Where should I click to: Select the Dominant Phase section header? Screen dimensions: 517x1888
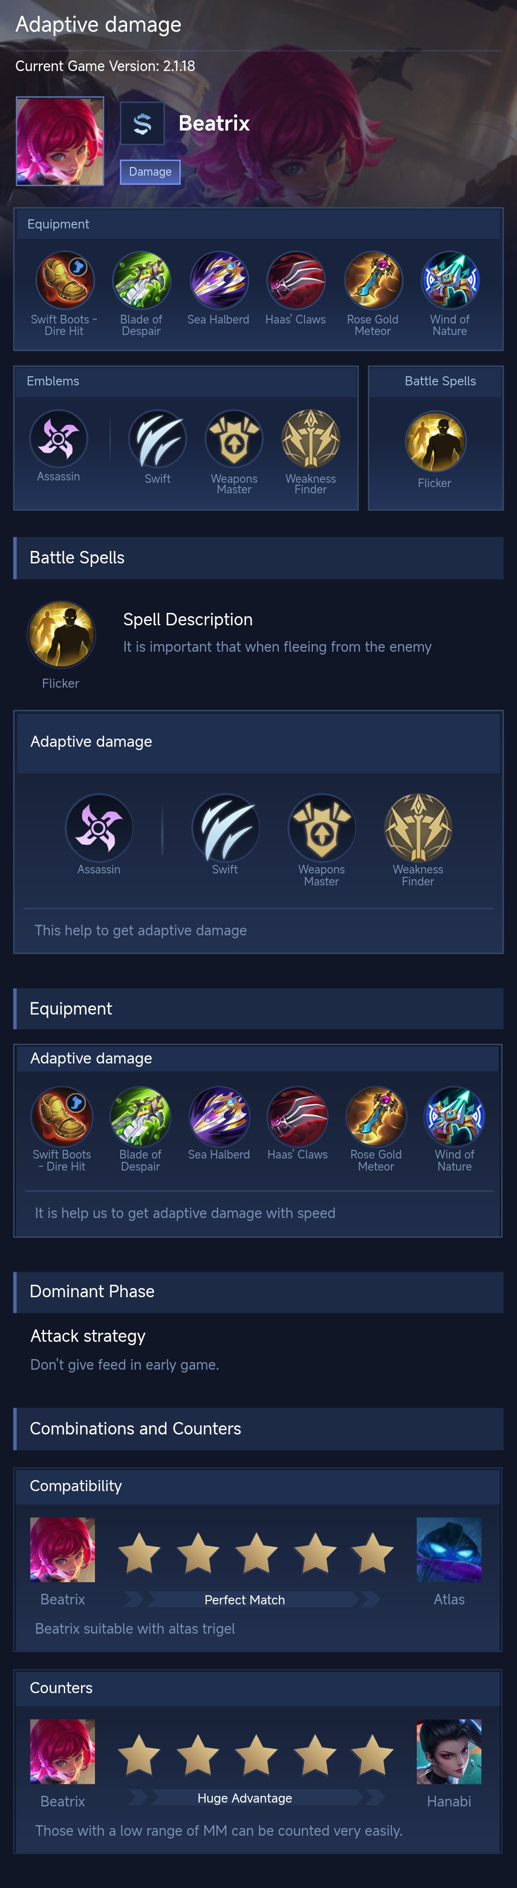pyautogui.click(x=258, y=1291)
